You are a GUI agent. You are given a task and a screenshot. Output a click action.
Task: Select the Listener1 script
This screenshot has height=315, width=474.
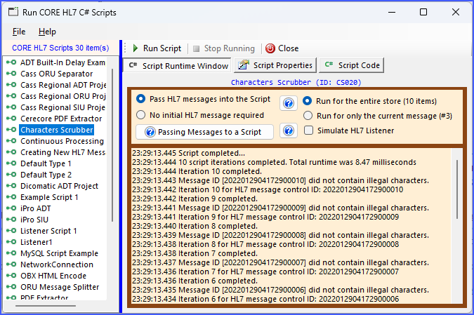tap(37, 242)
